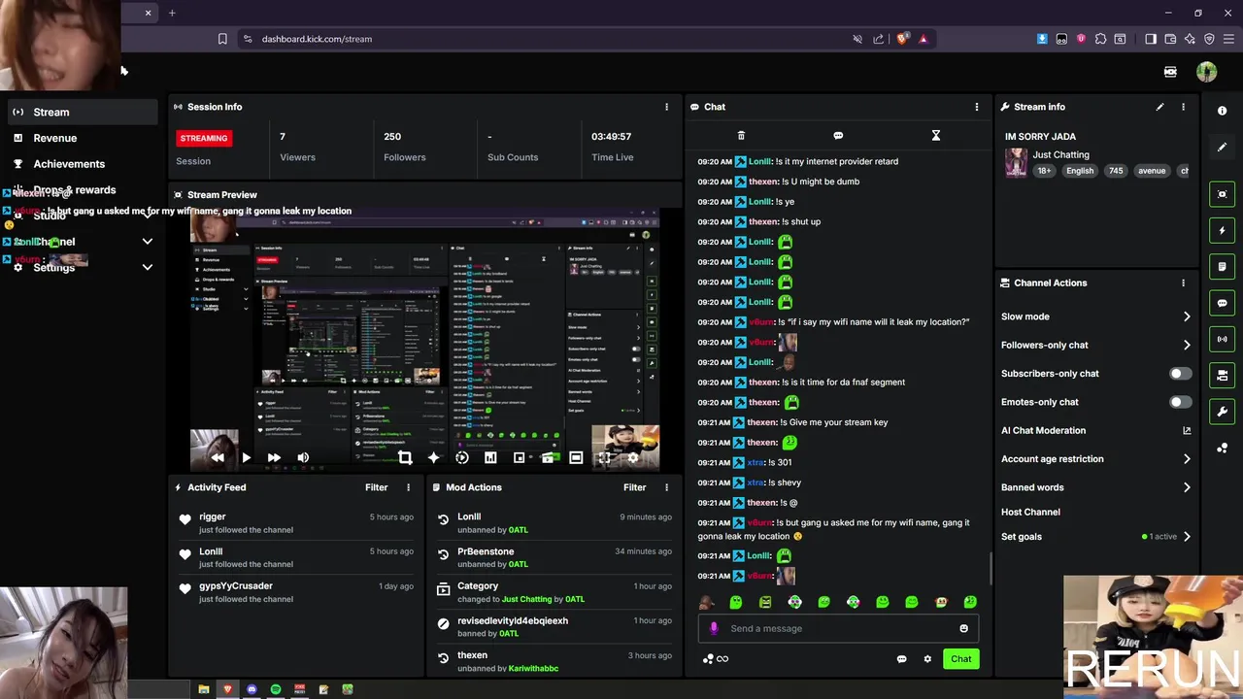Rewind the stream preview
The height and width of the screenshot is (699, 1243).
click(x=218, y=457)
